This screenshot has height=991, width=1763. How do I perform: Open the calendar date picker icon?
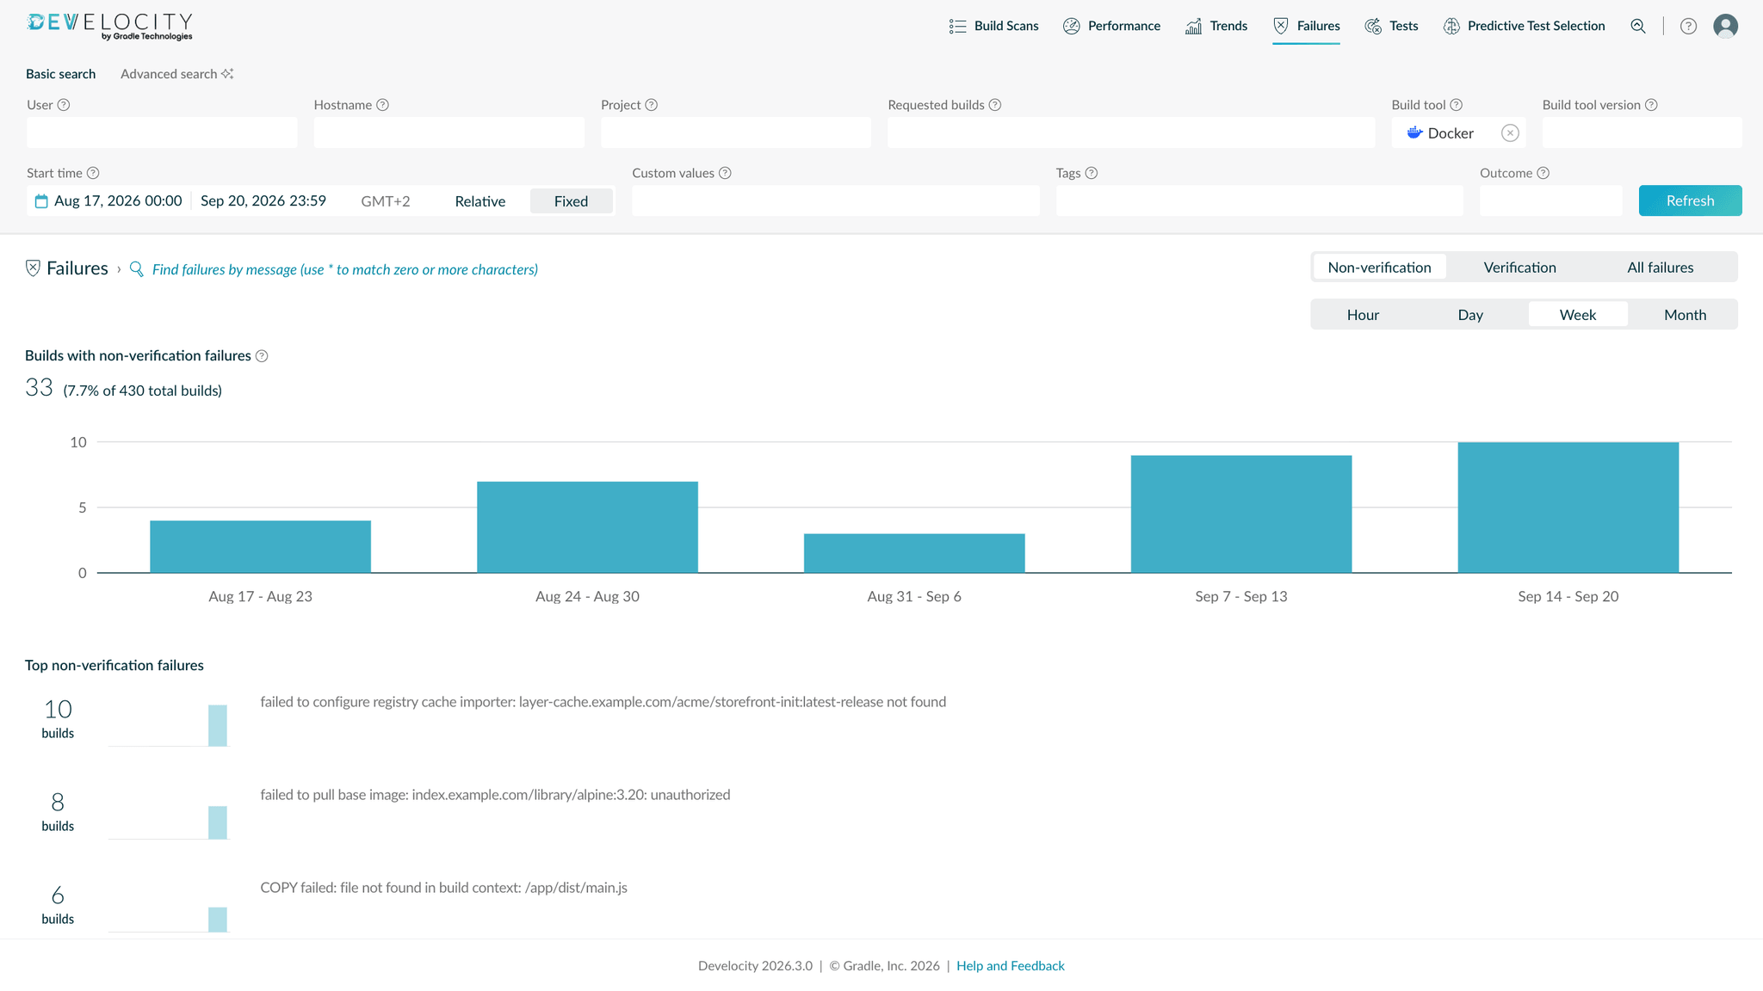point(41,201)
